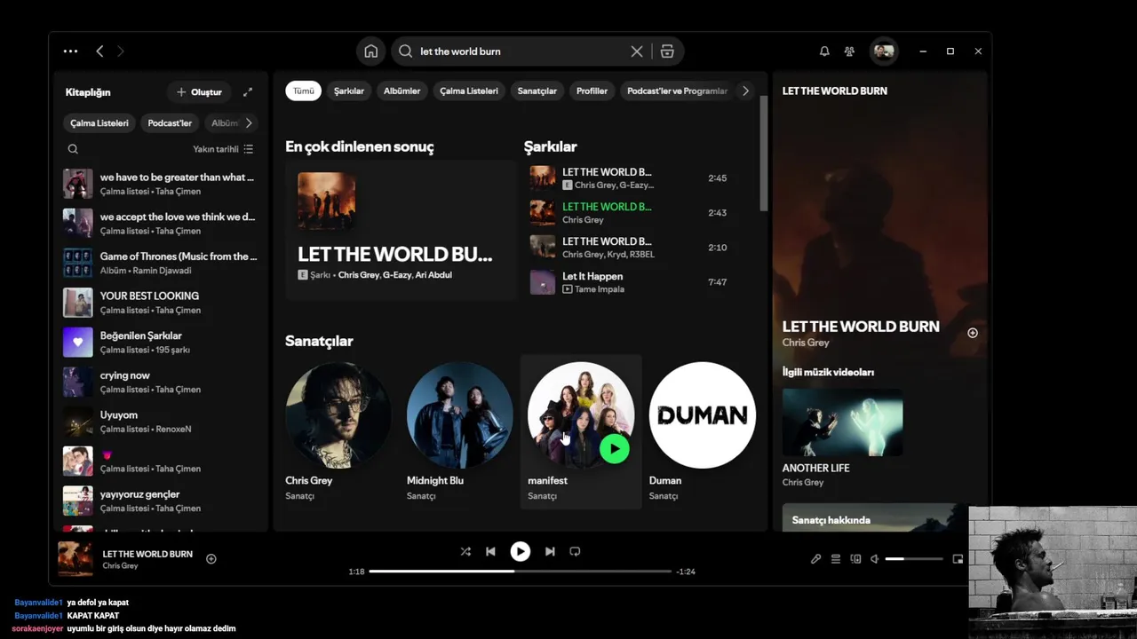Screen dimensions: 1137x639
Task: Select the Çalma Listeleri search filter
Action: pos(469,91)
